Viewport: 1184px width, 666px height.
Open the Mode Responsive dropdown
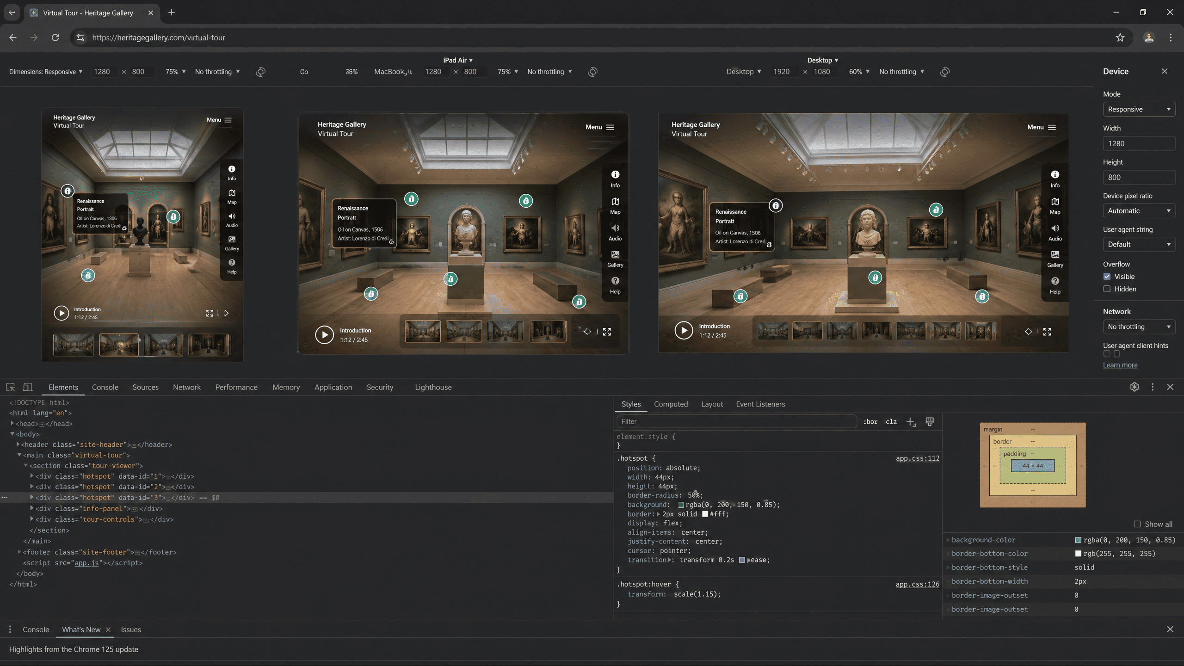[1139, 109]
